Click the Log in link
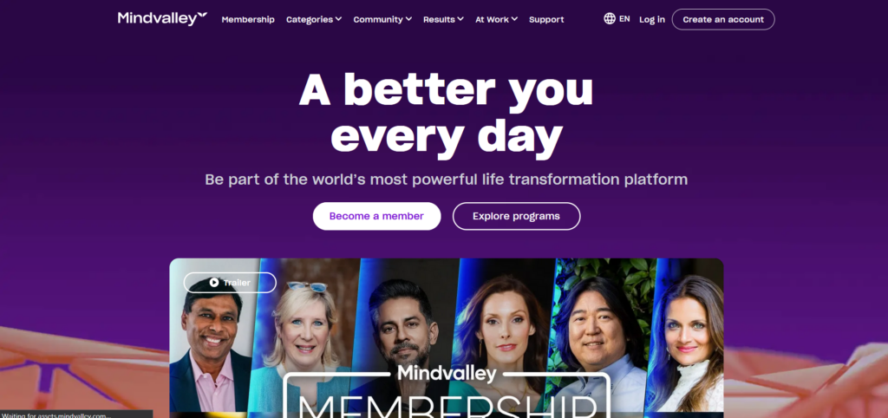Viewport: 888px width, 418px height. [652, 19]
